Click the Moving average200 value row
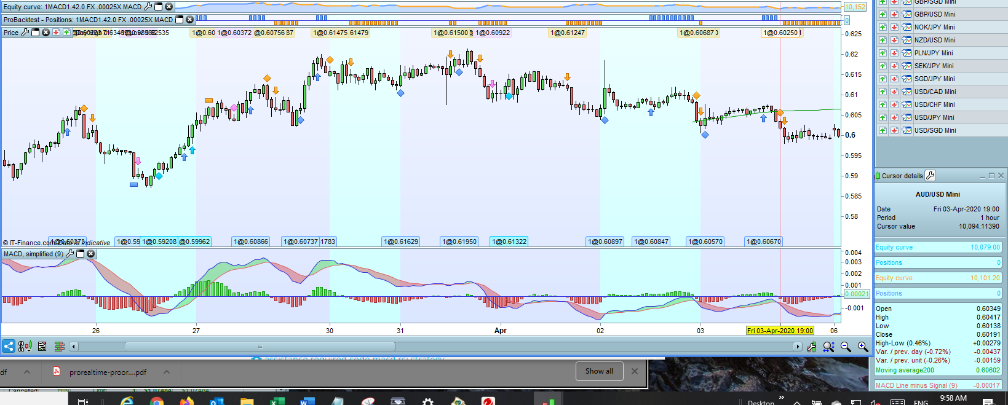The width and height of the screenshot is (1008, 405). (938, 370)
